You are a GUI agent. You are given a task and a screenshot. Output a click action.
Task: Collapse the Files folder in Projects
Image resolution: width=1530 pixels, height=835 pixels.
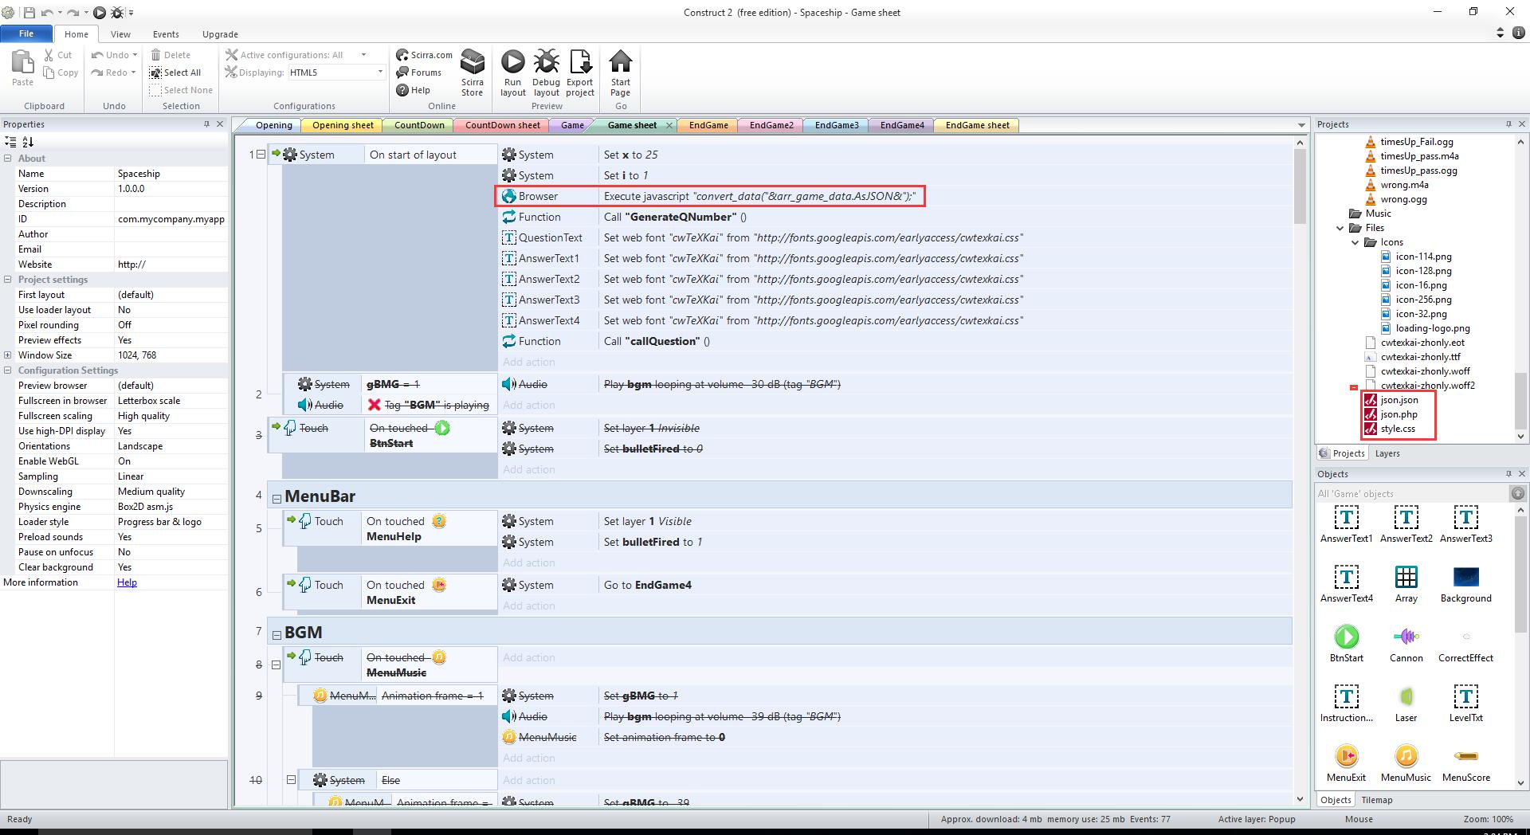1340,228
